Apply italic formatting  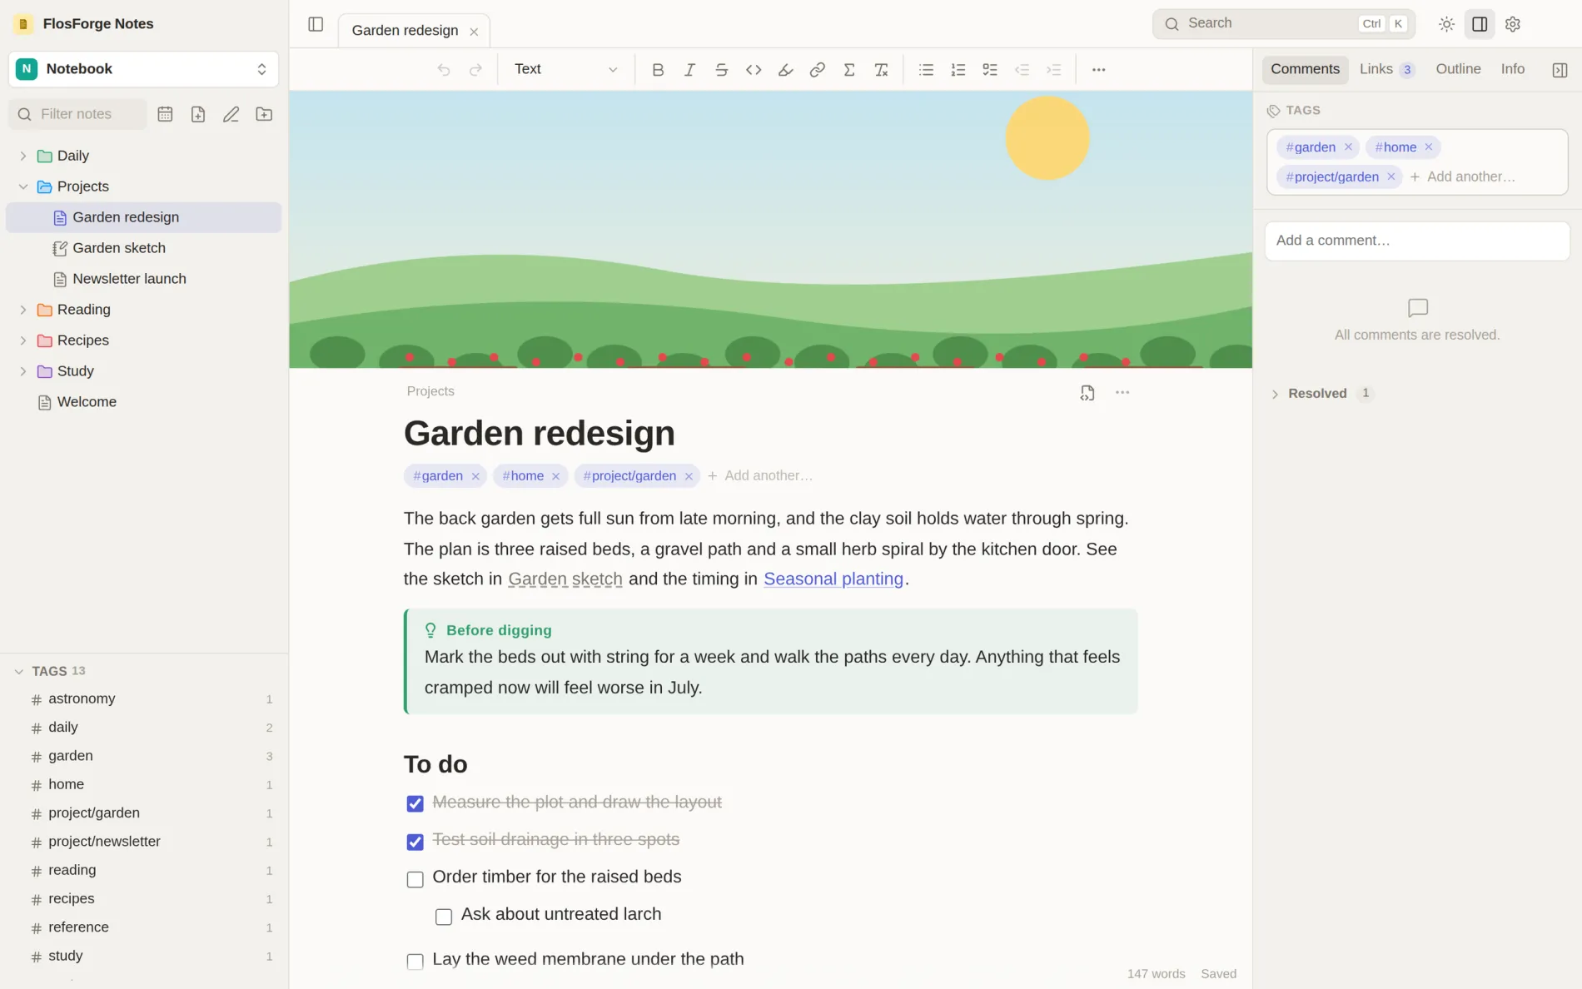pos(689,70)
